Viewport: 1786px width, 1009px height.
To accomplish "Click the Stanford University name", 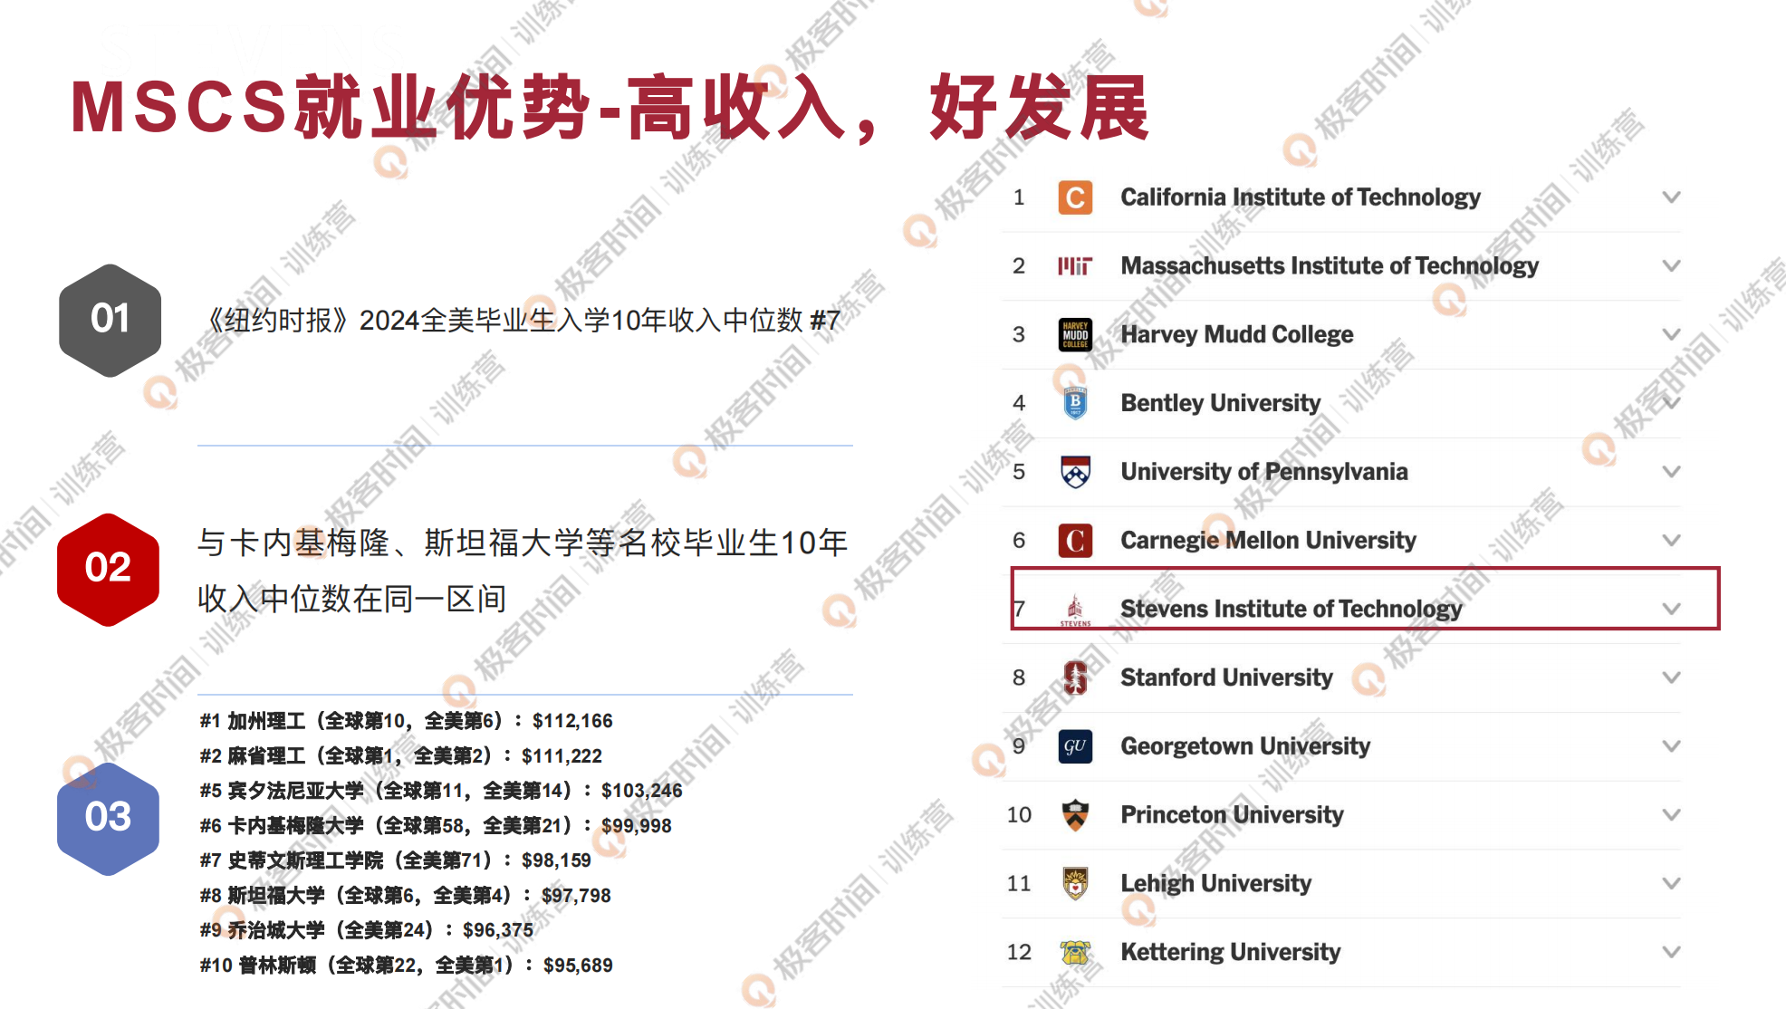I will (1226, 677).
